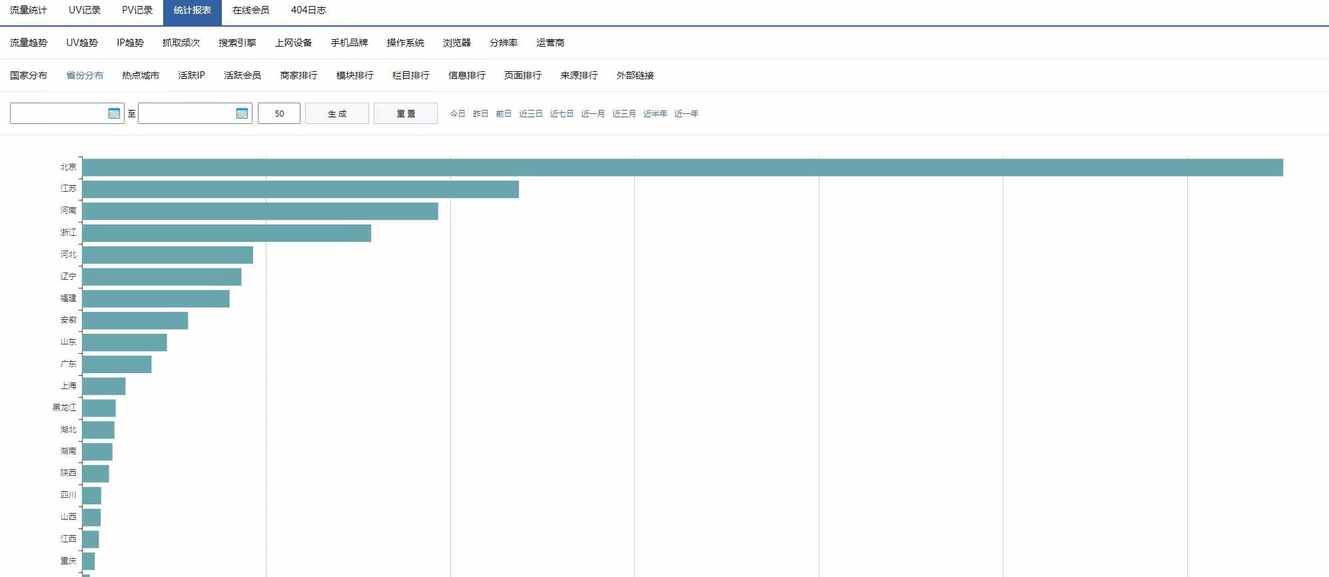Switch to the UV记录 tab
The width and height of the screenshot is (1329, 577).
click(x=85, y=10)
